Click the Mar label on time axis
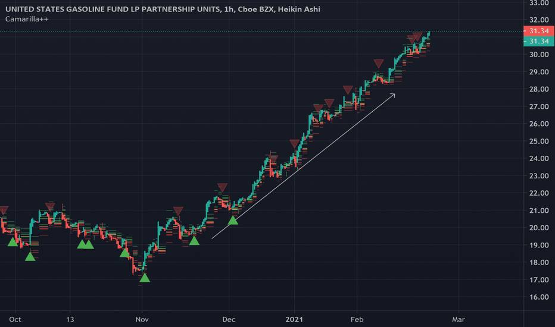Image resolution: width=555 pixels, height=327 pixels. [x=459, y=319]
